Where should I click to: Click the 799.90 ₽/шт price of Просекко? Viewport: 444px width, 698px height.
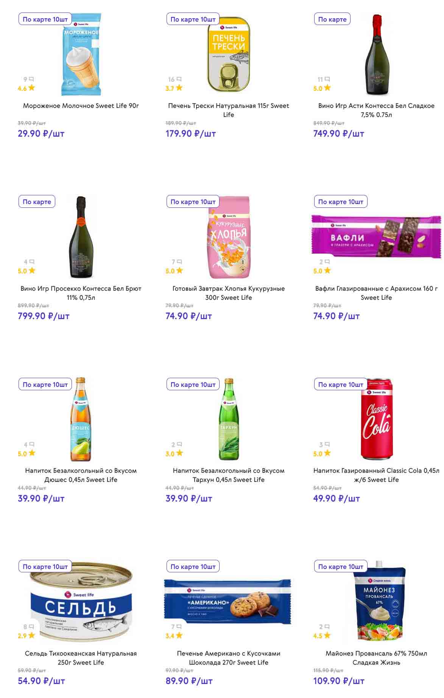click(44, 316)
